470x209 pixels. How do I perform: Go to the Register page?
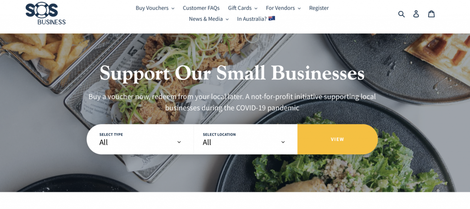click(x=319, y=8)
